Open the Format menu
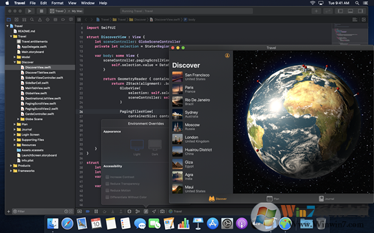374x233 pixels. click(57, 3)
